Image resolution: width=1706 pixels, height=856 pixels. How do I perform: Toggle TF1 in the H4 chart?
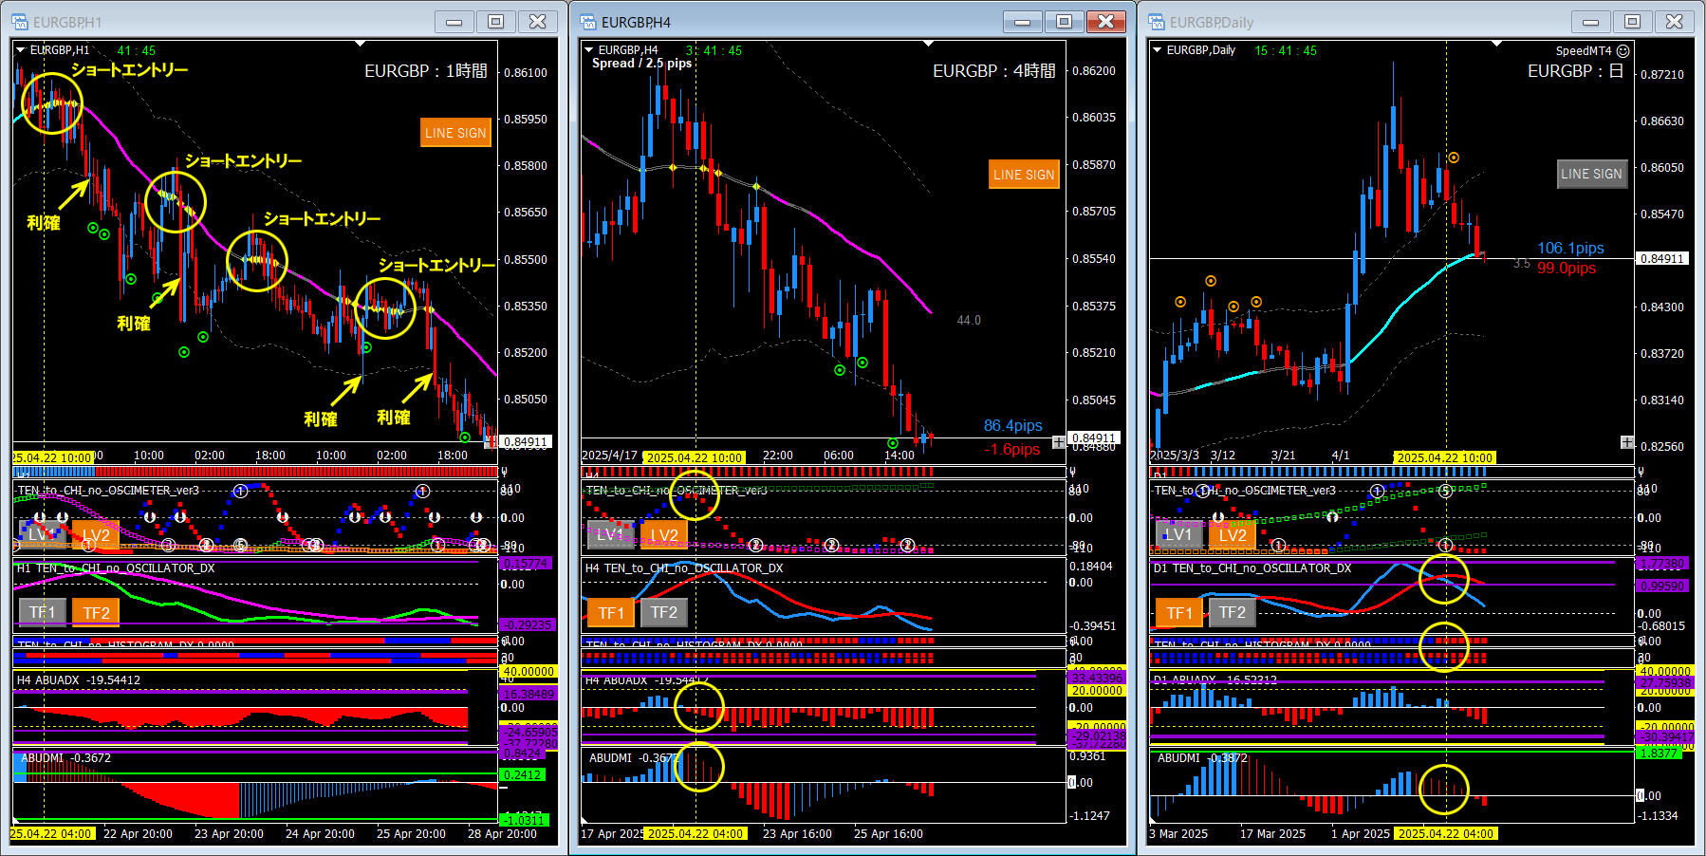pyautogui.click(x=611, y=613)
